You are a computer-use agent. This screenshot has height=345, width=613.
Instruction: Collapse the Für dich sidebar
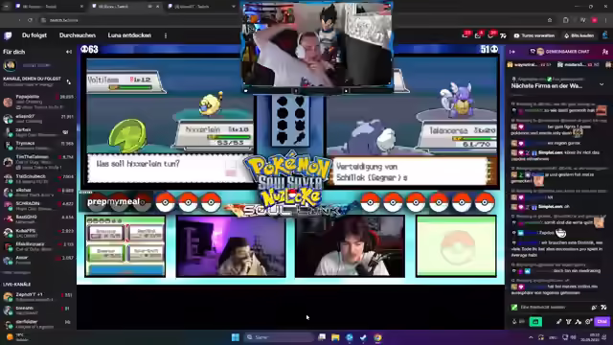point(69,52)
